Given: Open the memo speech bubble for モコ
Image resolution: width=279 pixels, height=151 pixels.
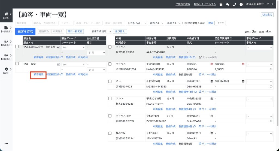Looking at the screenshot, I should coord(271,86).
